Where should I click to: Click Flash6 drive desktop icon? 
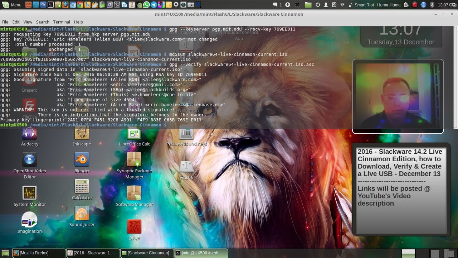click(x=186, y=170)
